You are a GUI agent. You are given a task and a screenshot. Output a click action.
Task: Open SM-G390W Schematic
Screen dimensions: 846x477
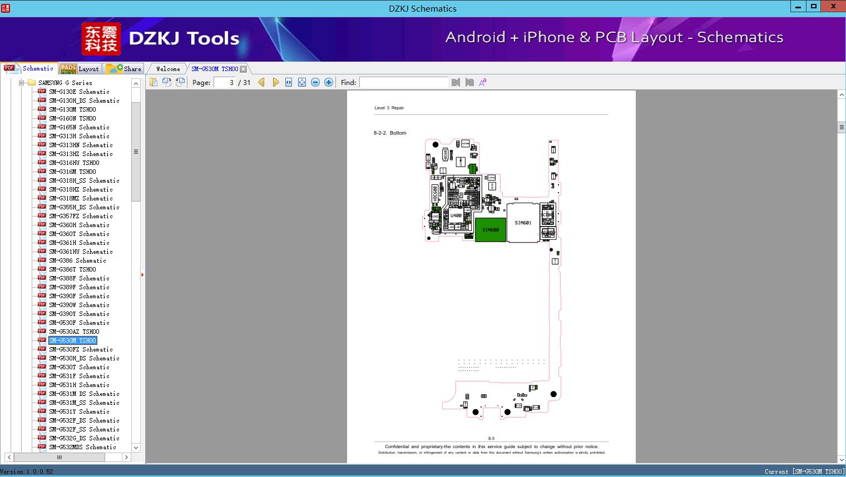[79, 305]
